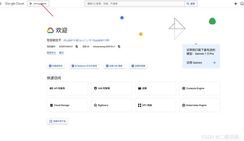Open the IAM 和管理 card

[x=111, y=88]
